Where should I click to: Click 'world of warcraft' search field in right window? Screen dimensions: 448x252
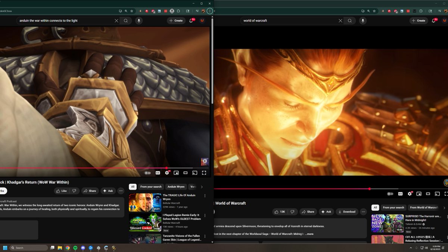click(x=289, y=21)
